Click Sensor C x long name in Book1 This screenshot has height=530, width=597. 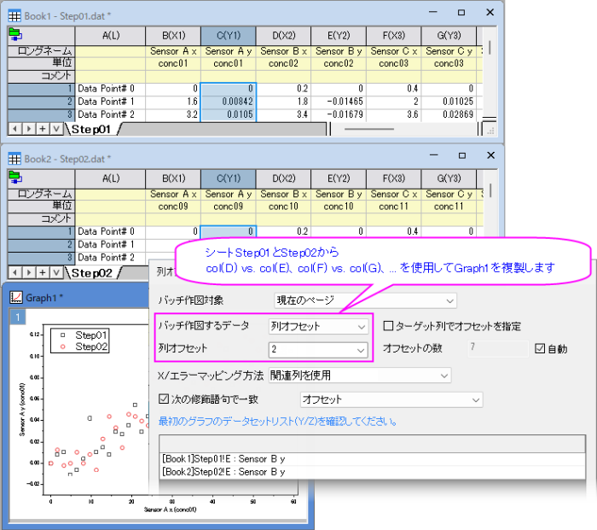pos(394,51)
